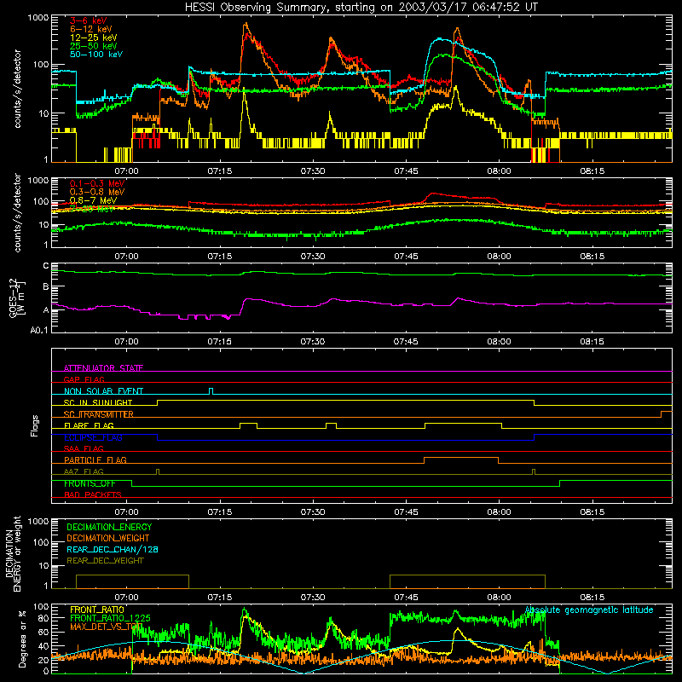Click the 0.8-7 MeV legend label
Image resolution: width=682 pixels, height=682 pixels.
tap(93, 200)
